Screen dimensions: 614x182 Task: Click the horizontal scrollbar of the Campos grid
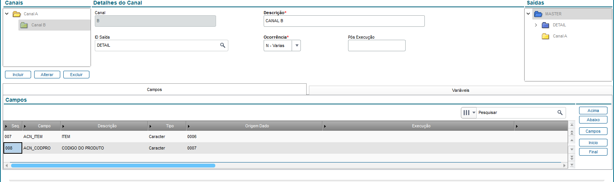point(113,166)
